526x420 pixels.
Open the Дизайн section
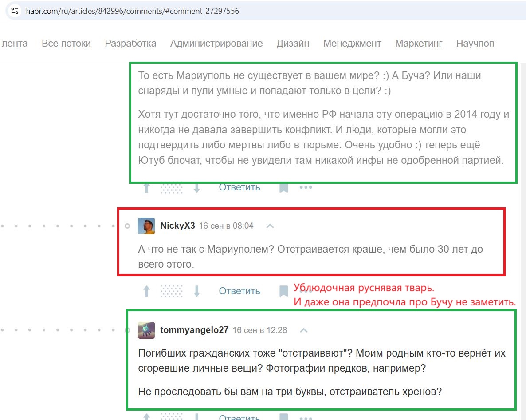pyautogui.click(x=293, y=44)
